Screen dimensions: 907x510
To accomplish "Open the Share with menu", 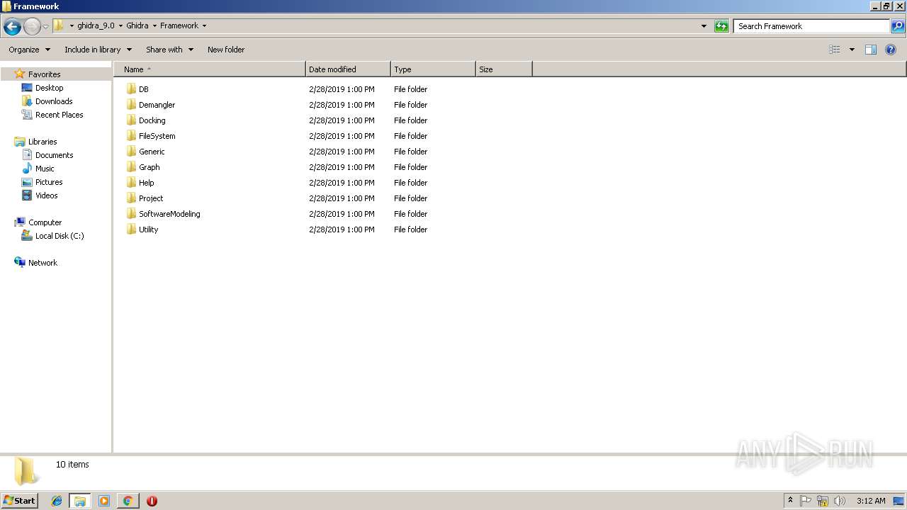I will click(169, 50).
